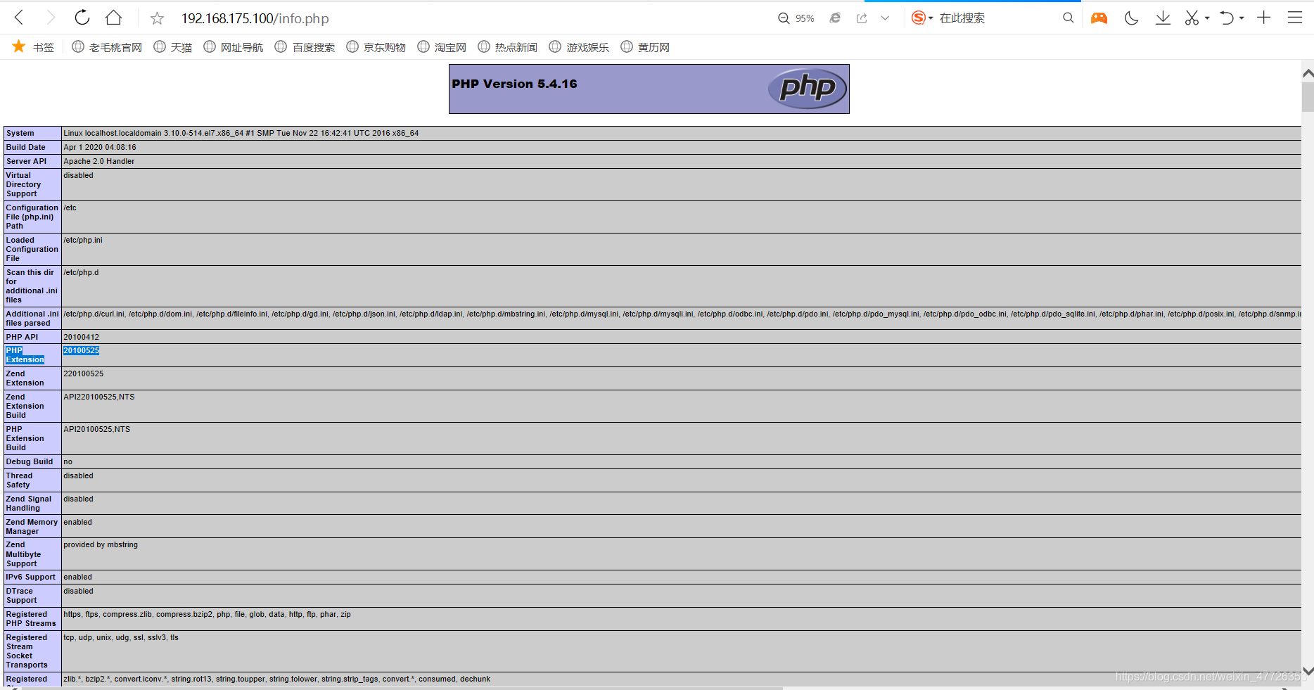Click the highlighted 20100525 PHP Extension value

82,350
